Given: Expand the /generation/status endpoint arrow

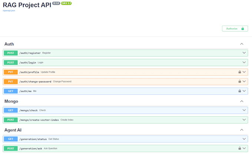Looking at the screenshot, I should click(x=244, y=139).
